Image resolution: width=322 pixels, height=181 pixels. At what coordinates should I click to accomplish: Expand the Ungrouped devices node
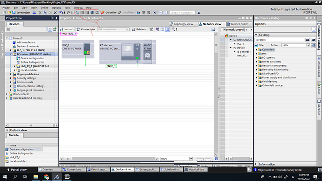(x=11, y=74)
